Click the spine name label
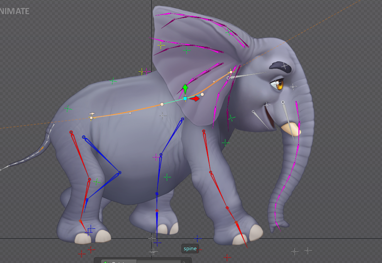The image size is (382, 263). click(190, 249)
